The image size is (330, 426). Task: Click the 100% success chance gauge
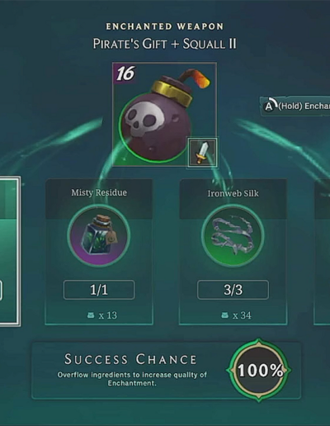[258, 371]
